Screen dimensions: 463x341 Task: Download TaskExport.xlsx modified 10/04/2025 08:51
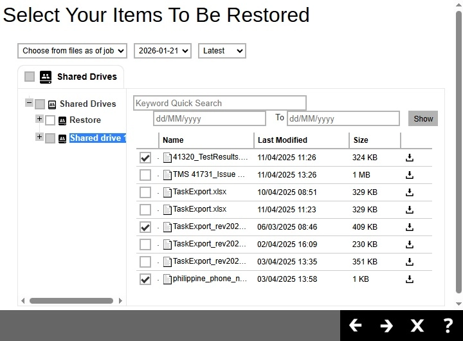(x=409, y=192)
